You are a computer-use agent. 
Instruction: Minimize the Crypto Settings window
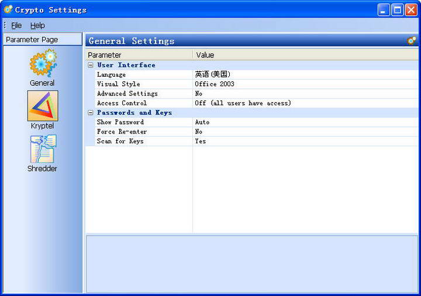(x=384, y=10)
